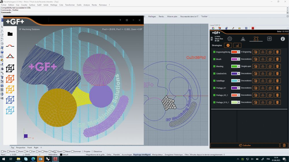
Task: Expand the Perlage_D1 color dropdown
Action: [239, 88]
